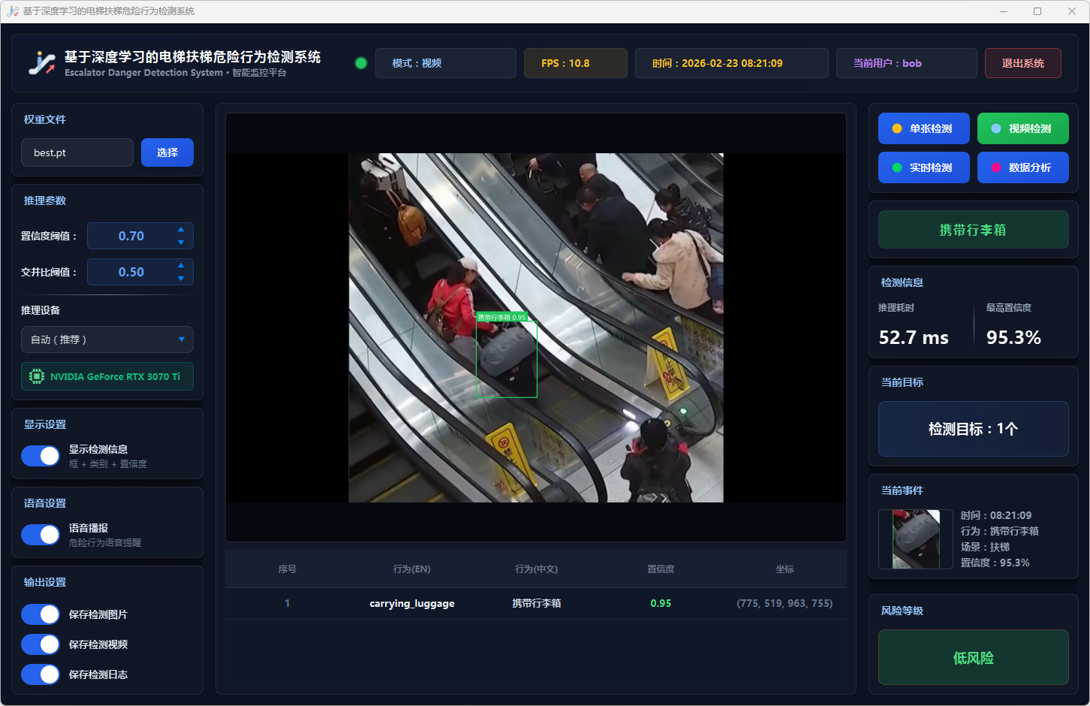Toggle the 保存检测图片 switch
Image resolution: width=1090 pixels, height=706 pixels.
(41, 614)
